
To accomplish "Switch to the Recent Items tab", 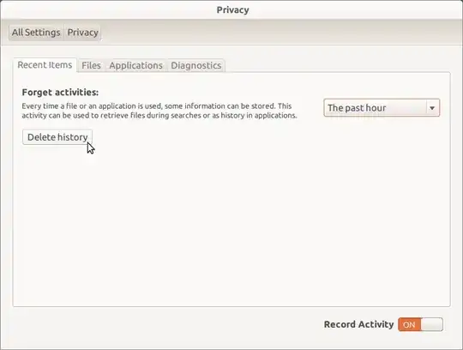I will coord(45,65).
